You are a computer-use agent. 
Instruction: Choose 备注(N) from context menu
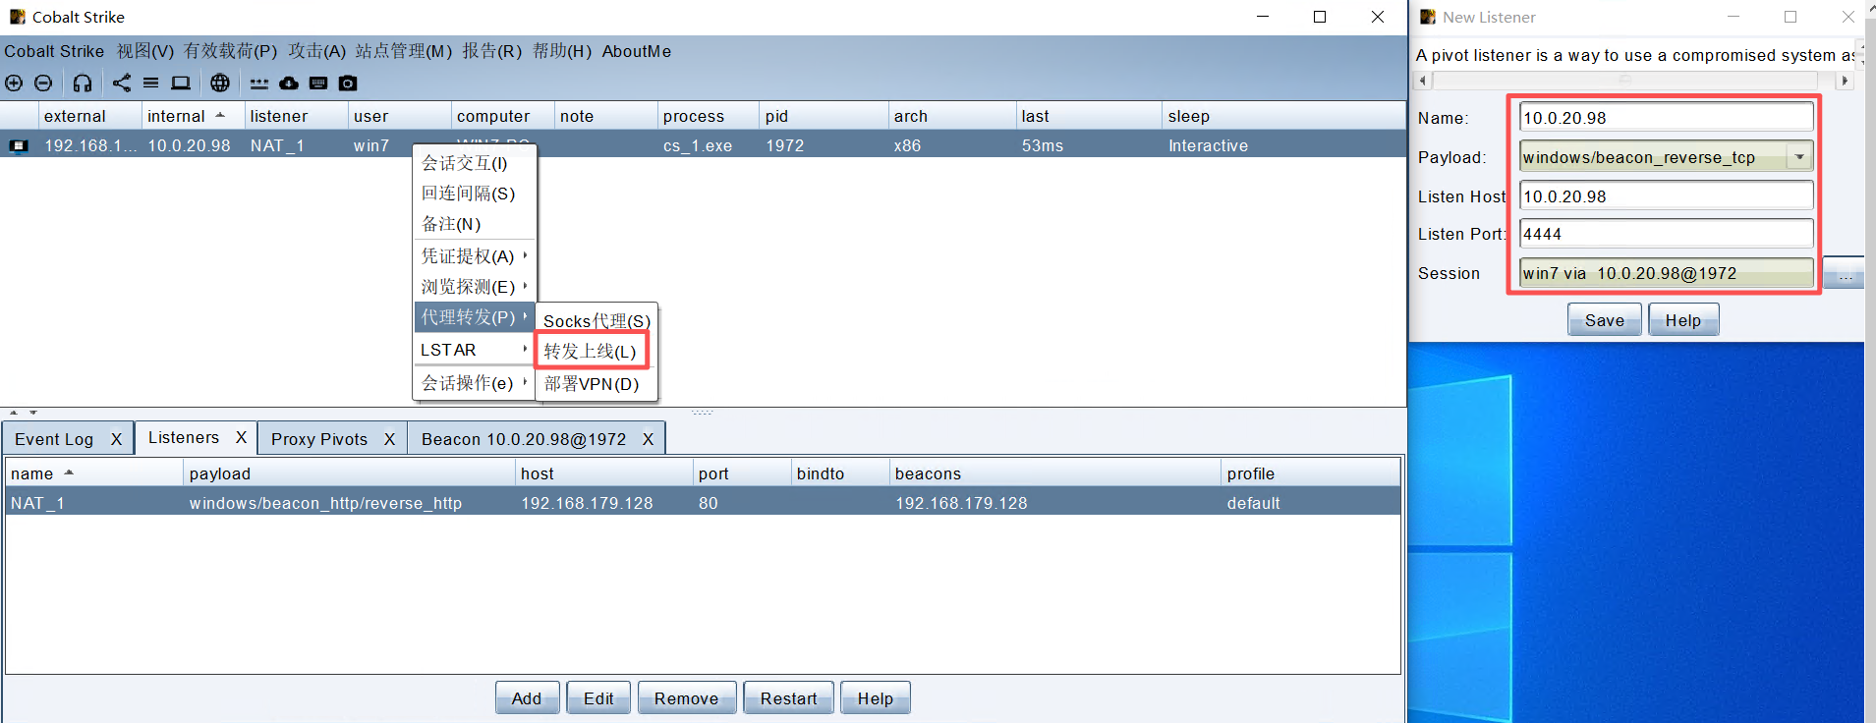(475, 224)
